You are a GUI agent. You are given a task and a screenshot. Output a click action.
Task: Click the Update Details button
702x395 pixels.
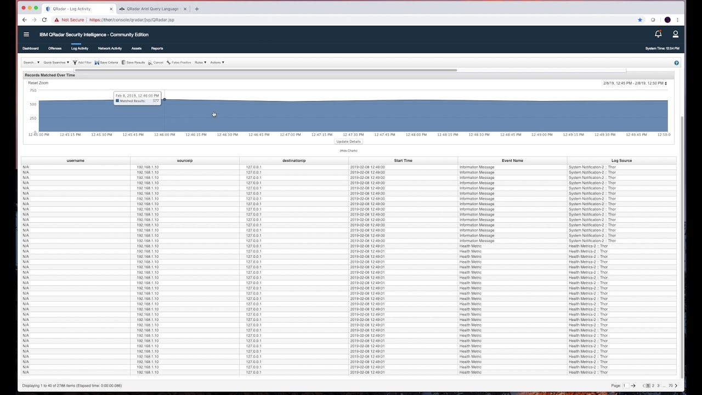[x=348, y=142]
